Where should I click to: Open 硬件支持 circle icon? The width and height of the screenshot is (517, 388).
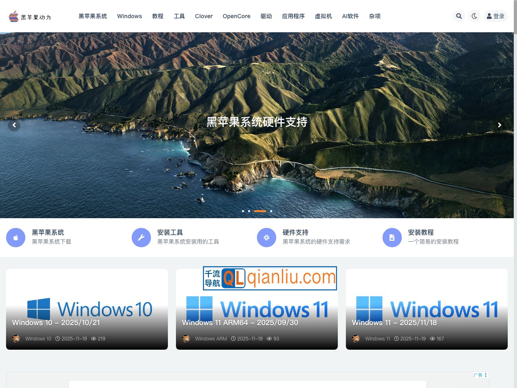tap(267, 238)
